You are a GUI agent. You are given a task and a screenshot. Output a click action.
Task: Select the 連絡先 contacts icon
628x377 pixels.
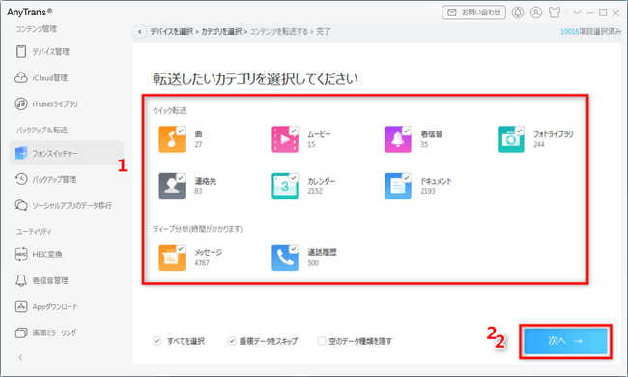(172, 186)
